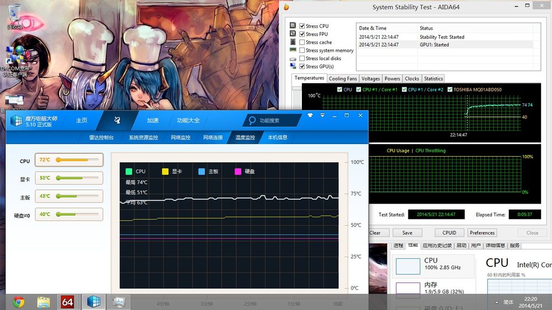The image size is (552, 310).
Task: Click the green CPU legend swatch
Action: coord(129,172)
